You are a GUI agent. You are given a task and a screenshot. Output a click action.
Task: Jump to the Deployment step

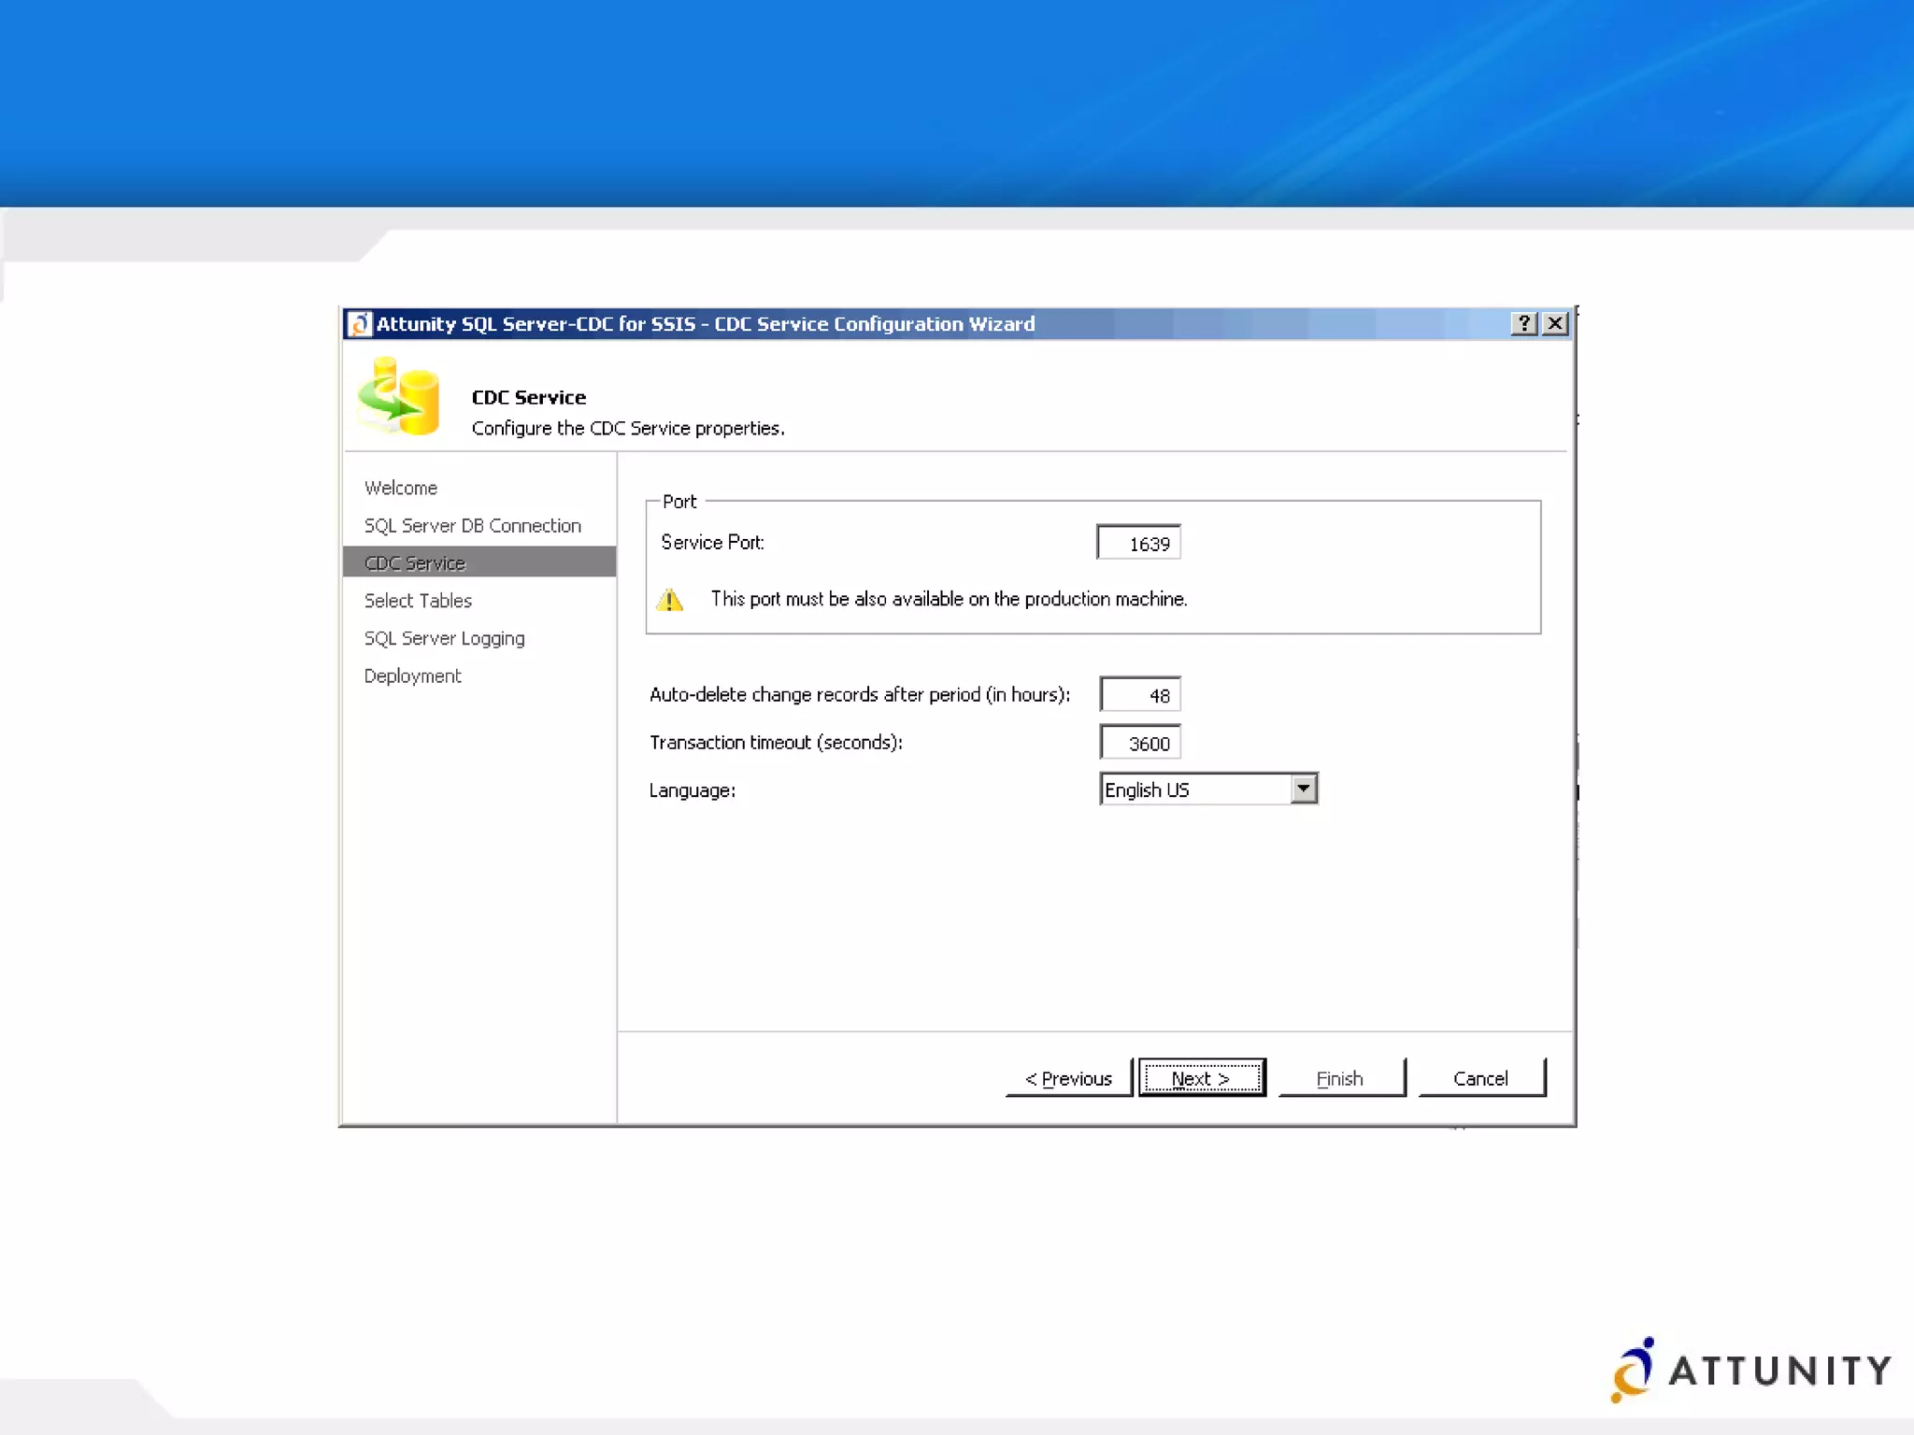pyautogui.click(x=412, y=675)
